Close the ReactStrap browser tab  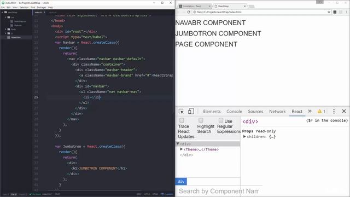244,6
